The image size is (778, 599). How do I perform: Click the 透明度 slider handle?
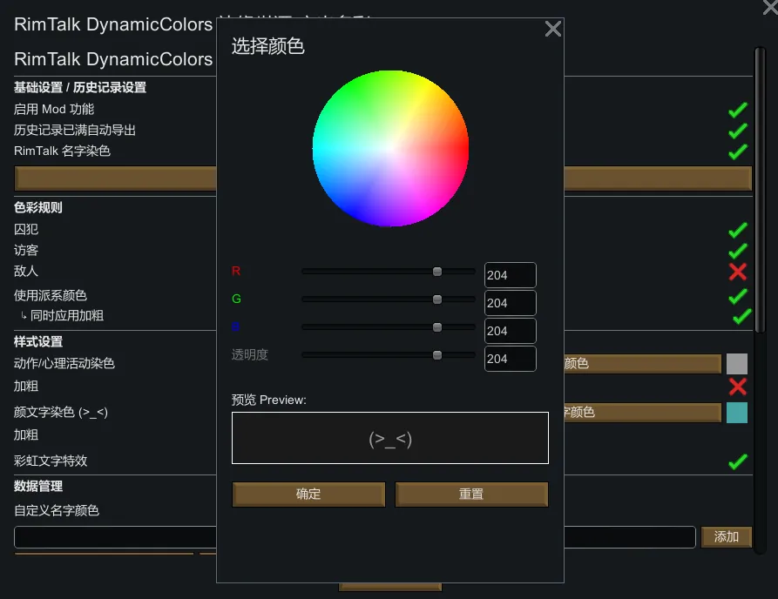437,355
